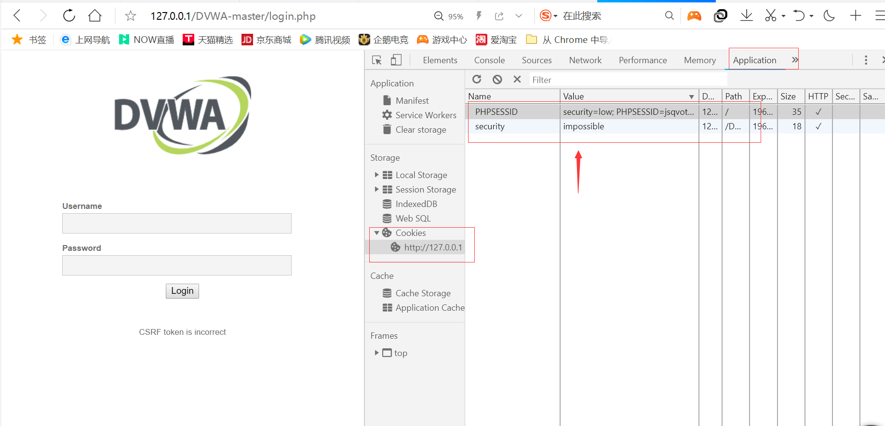The height and width of the screenshot is (426, 885).
Task: Expand the top frame node
Action: pyautogui.click(x=376, y=353)
